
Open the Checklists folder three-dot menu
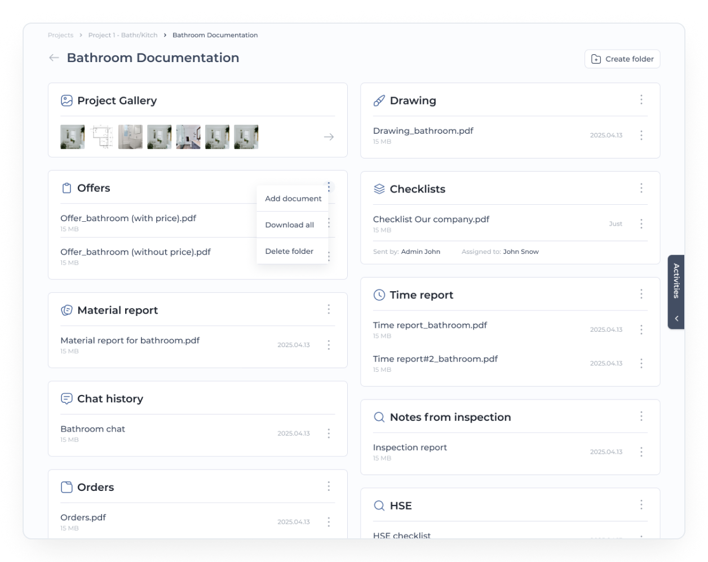point(641,188)
